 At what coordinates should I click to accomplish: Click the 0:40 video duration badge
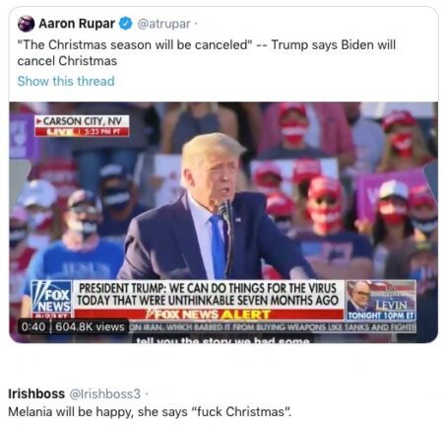pyautogui.click(x=33, y=326)
